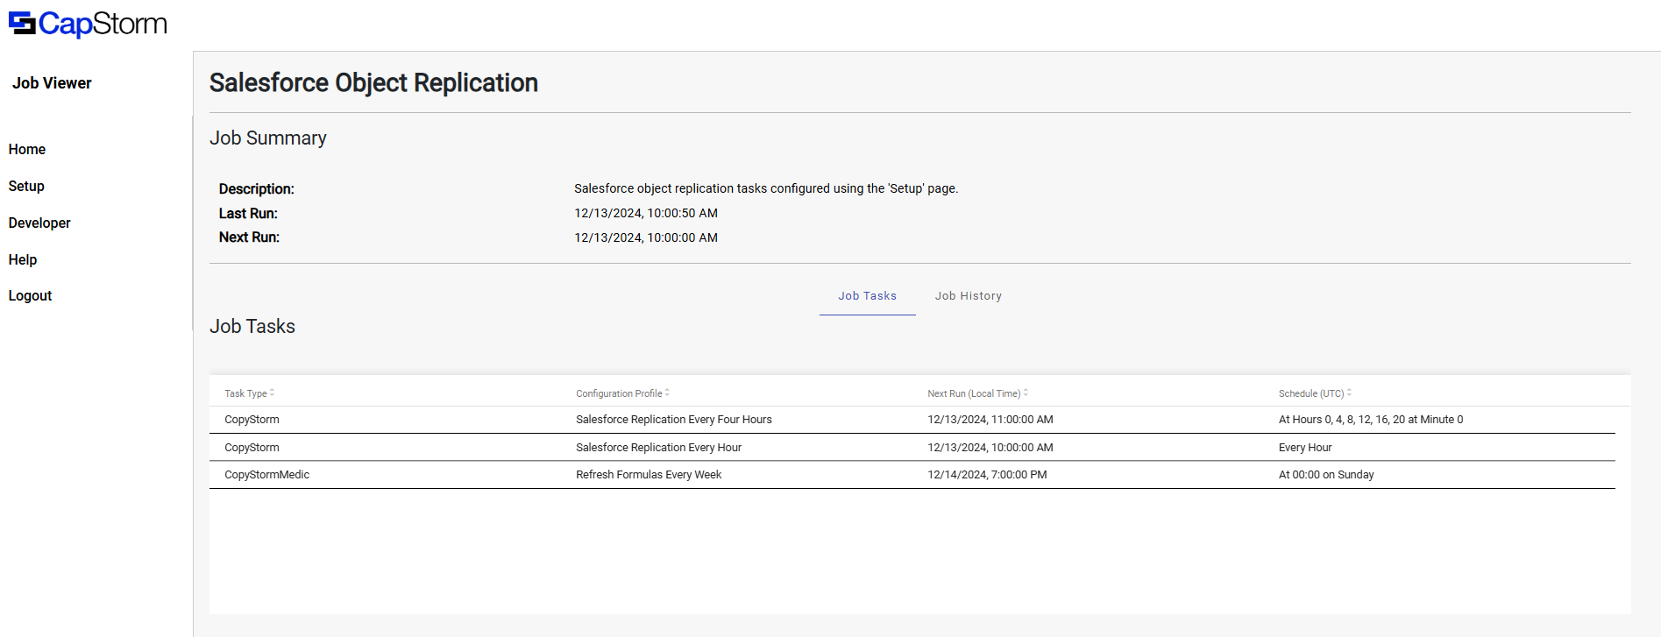Viewport: 1661px width, 637px height.
Task: Click the job Description text
Action: (766, 188)
